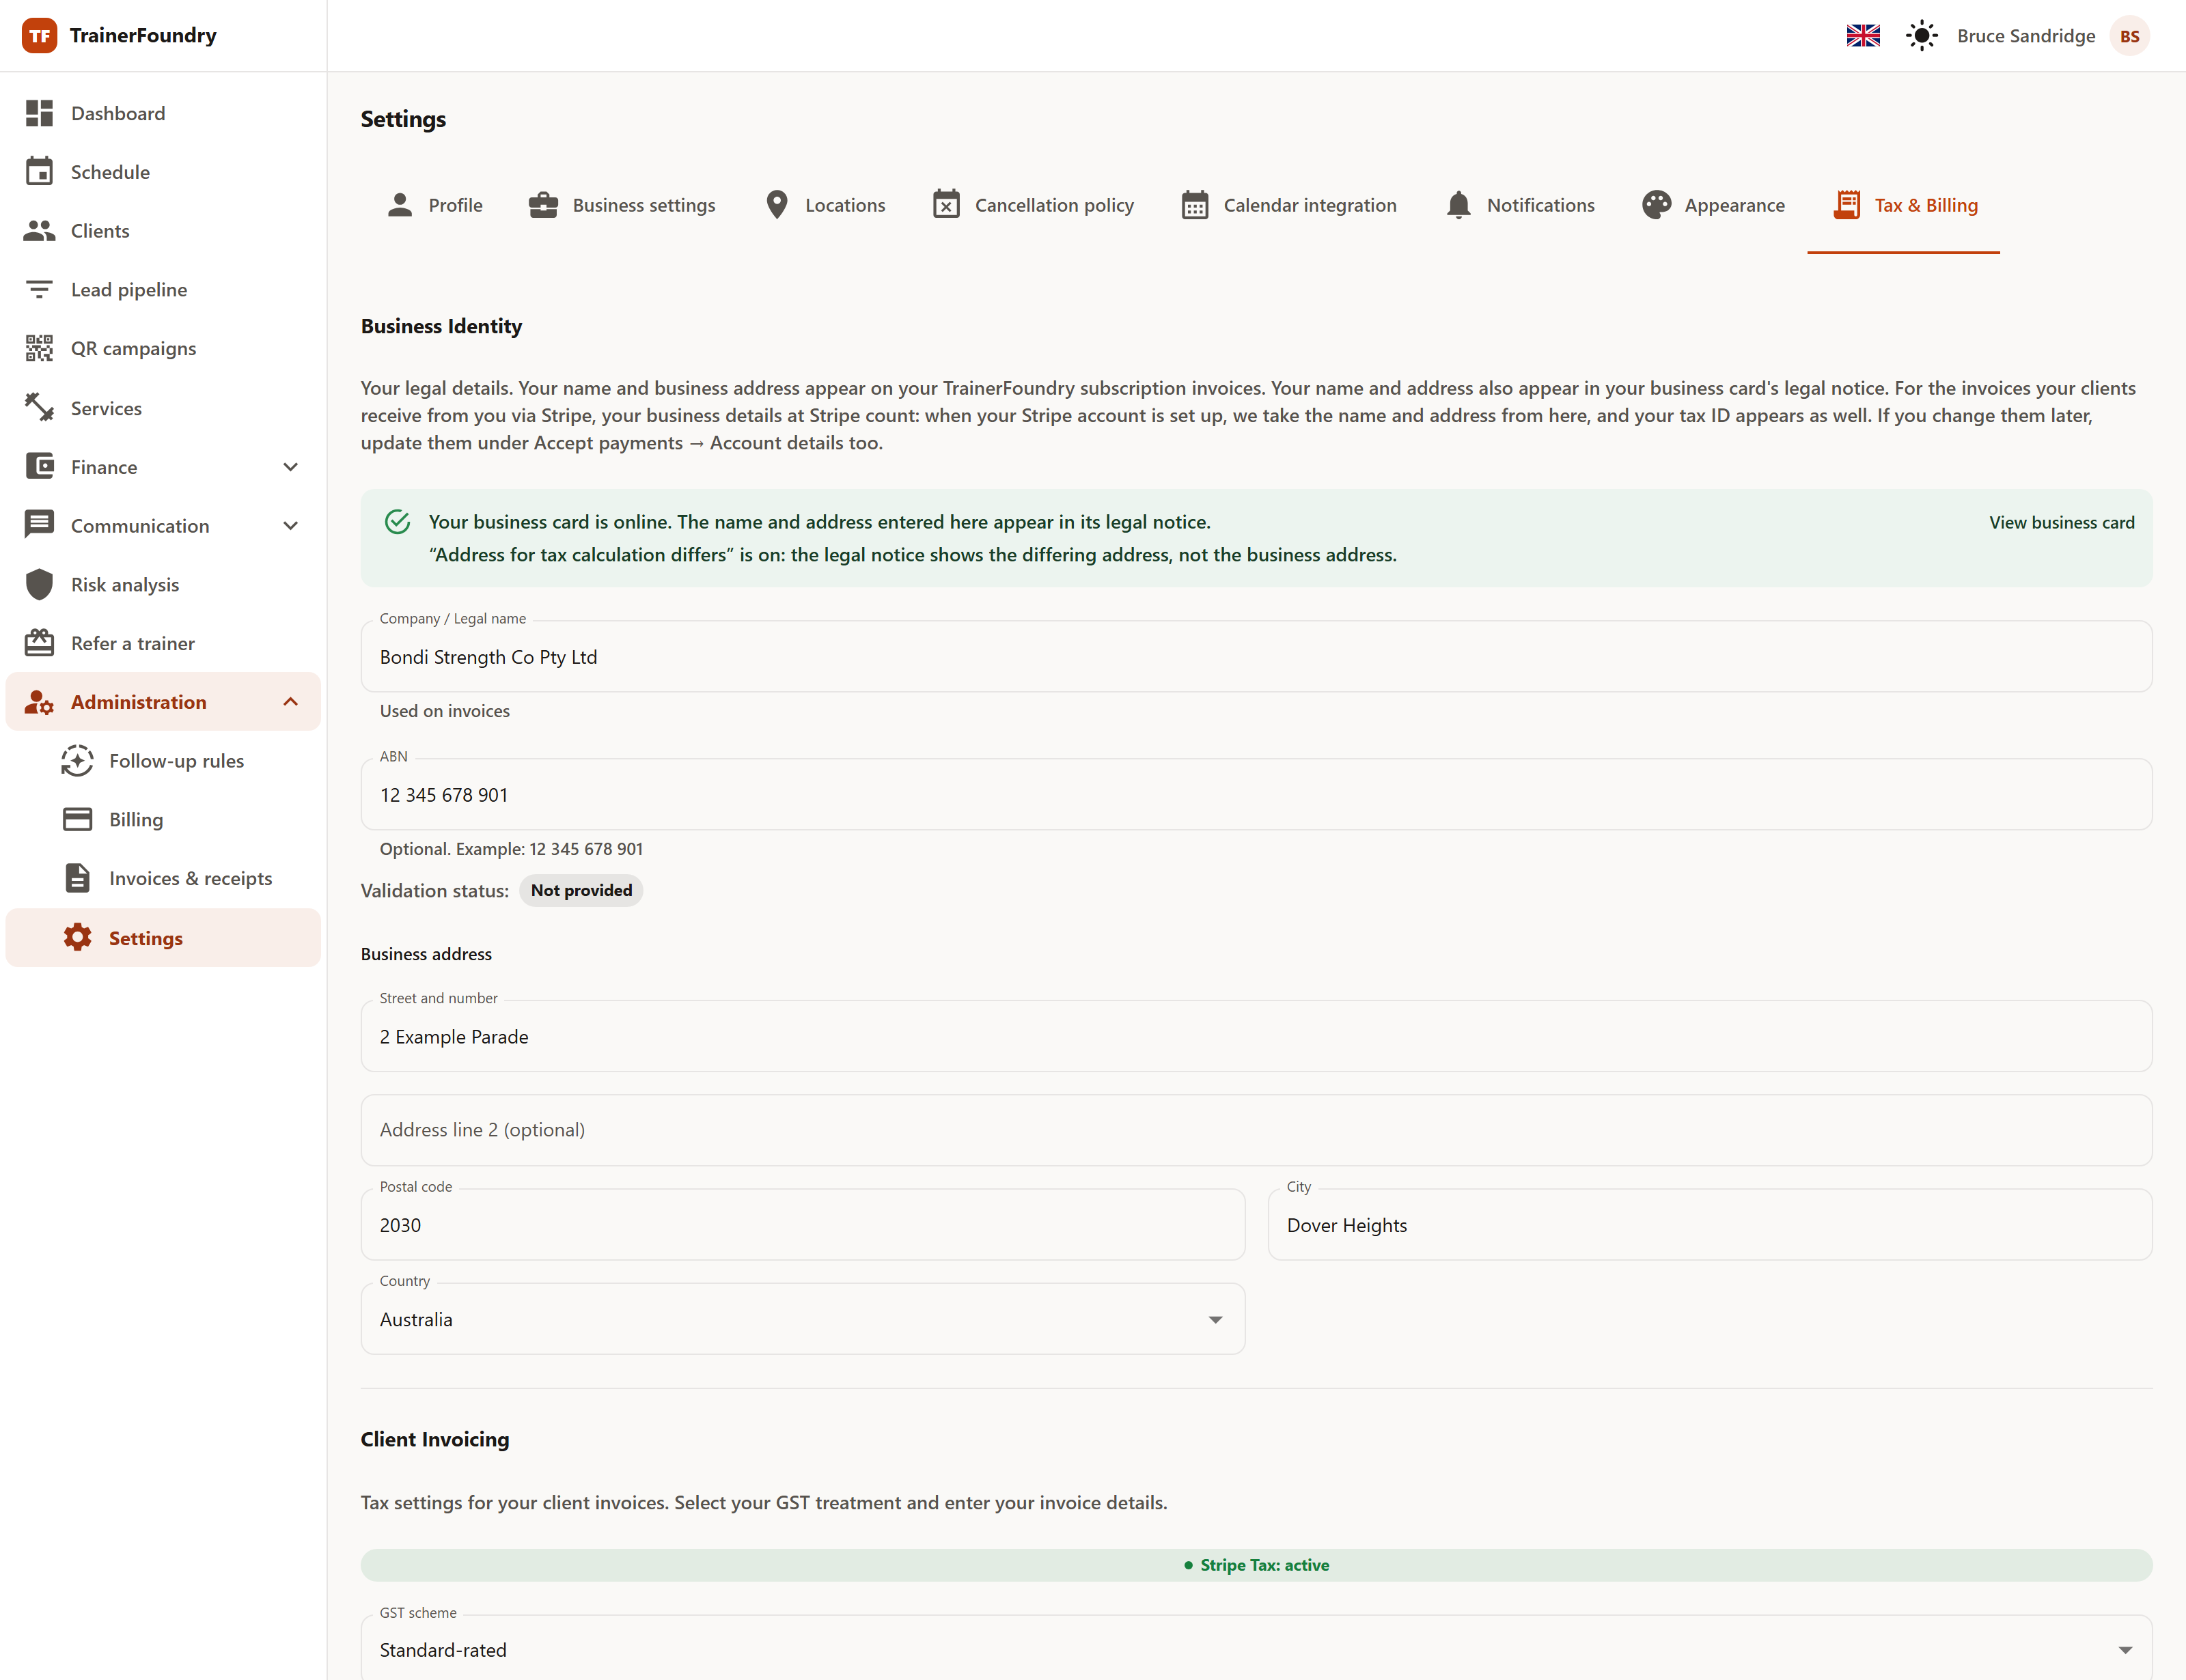Change language via the UK flag icon
Screen dimensions: 2186x1680
click(x=1863, y=36)
